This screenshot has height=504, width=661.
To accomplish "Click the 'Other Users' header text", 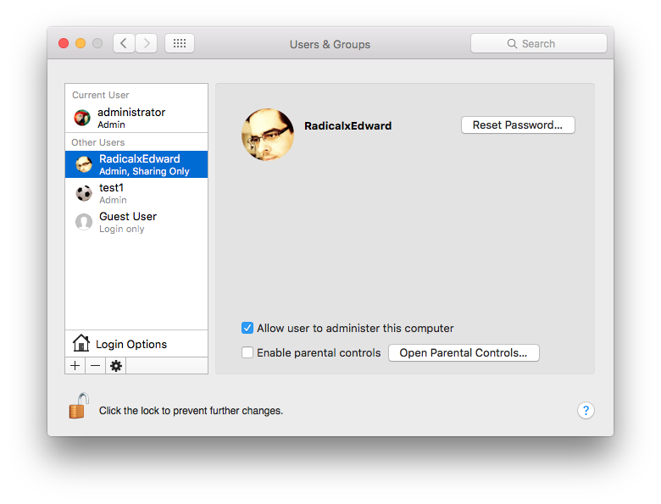I will pyautogui.click(x=98, y=142).
